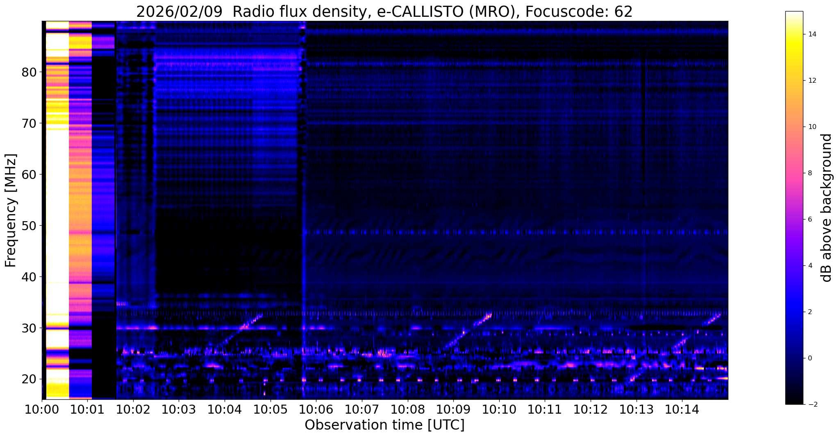The height and width of the screenshot is (437, 839).
Task: Click the 10:14 tick label on time axis
Action: click(681, 410)
